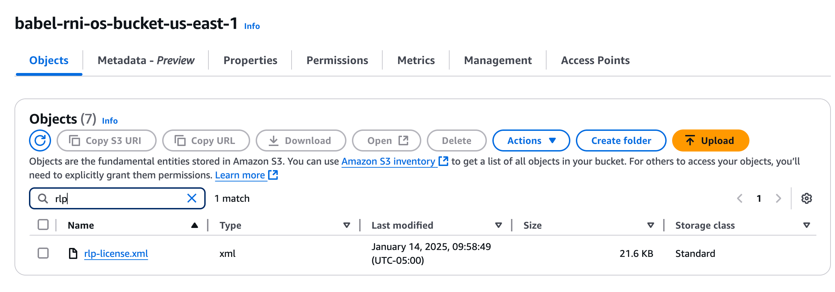Open table preferences gear icon
This screenshot has height=292, width=835.
click(x=806, y=198)
